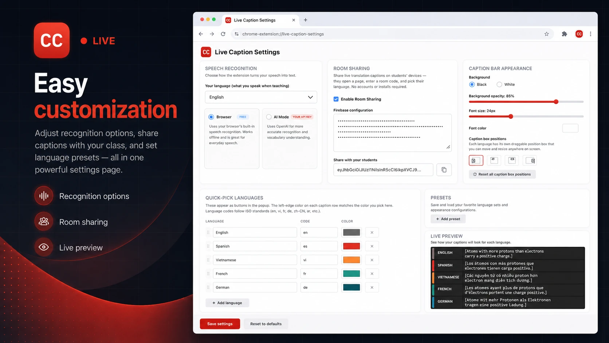Change the Vietnamese row color swatch
The height and width of the screenshot is (343, 609).
coord(351,260)
